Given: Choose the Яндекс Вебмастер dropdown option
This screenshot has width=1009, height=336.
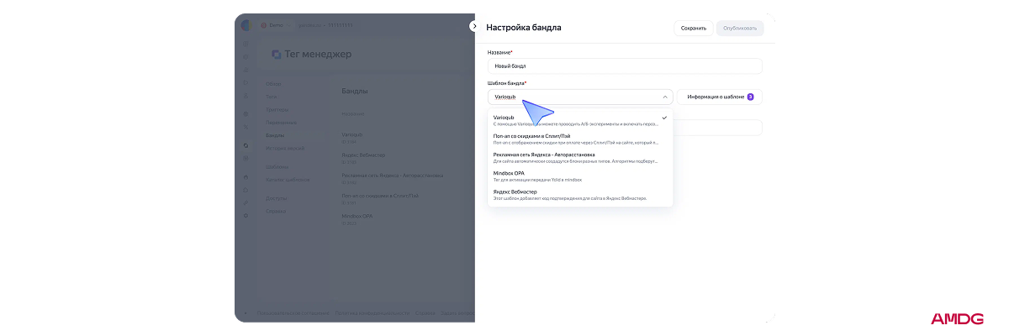Looking at the screenshot, I should (580, 194).
